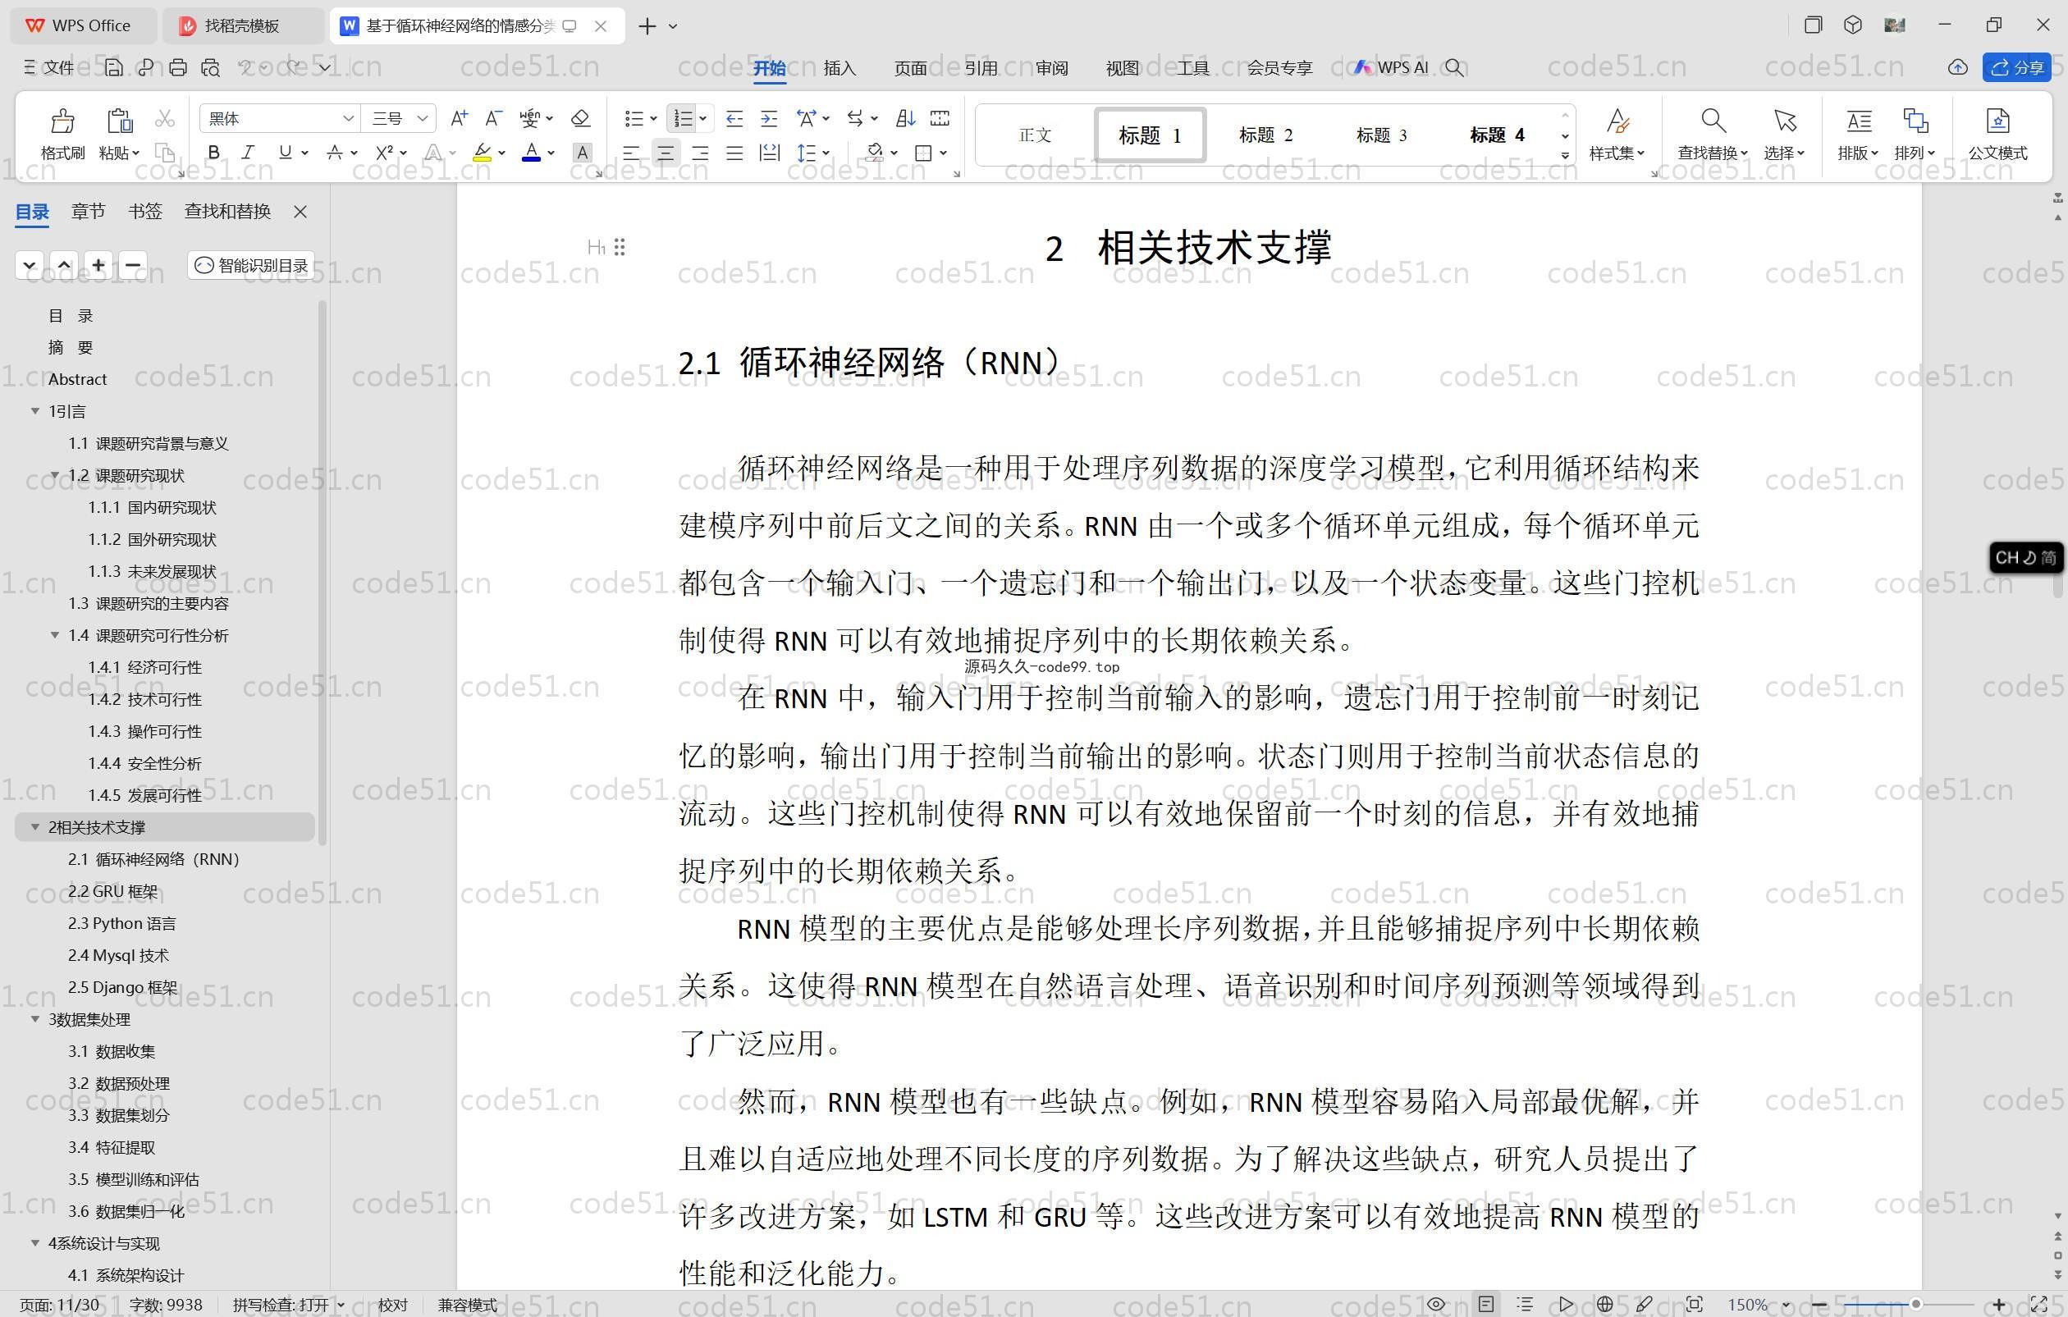
Task: Click the Find and Replace magnifier icon
Action: pos(1713,120)
